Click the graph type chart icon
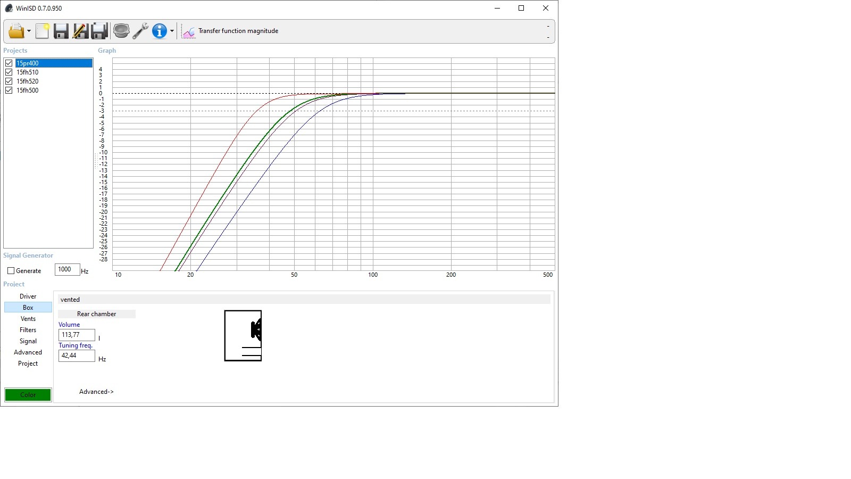Screen dimensions: 851x479 (x=188, y=32)
